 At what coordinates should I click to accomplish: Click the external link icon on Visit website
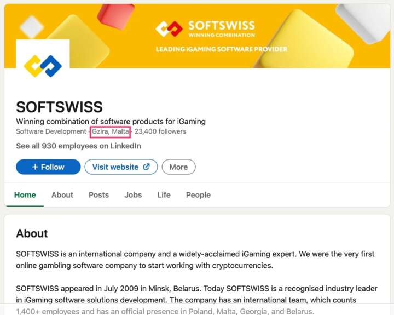(146, 167)
